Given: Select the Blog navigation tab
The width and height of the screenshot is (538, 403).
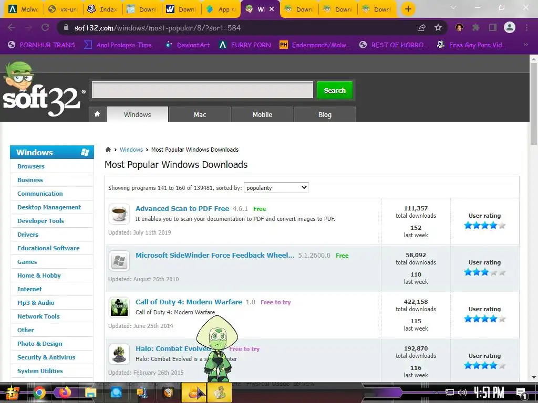Looking at the screenshot, I should [x=325, y=114].
